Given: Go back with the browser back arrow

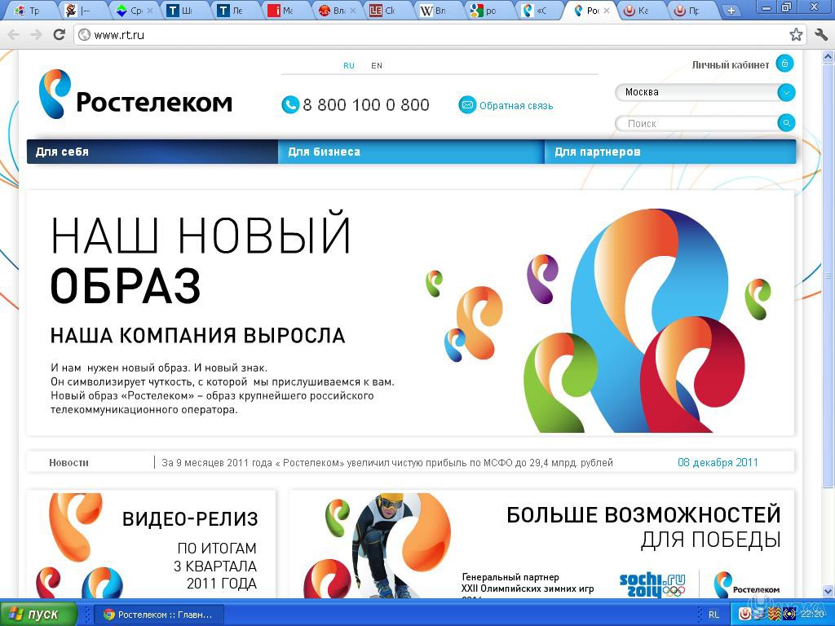Looking at the screenshot, I should 13,35.
